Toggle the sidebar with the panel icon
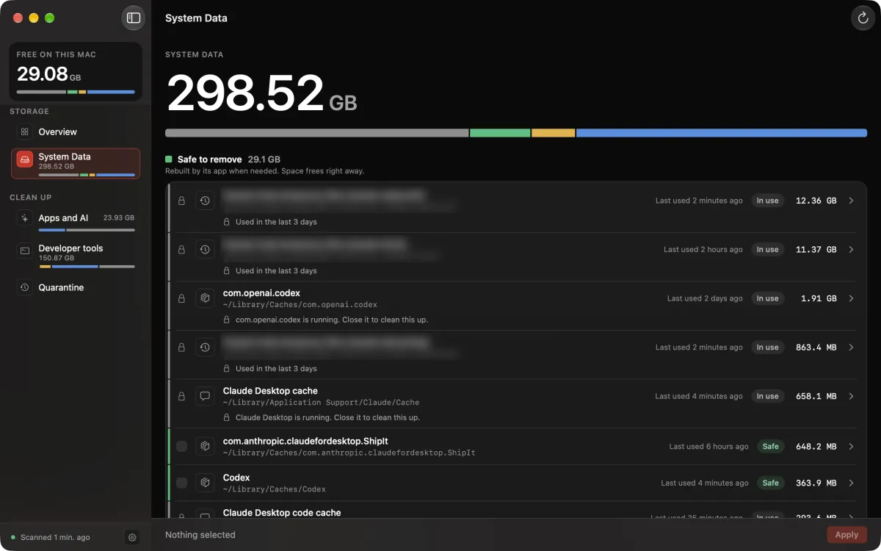 coord(134,18)
